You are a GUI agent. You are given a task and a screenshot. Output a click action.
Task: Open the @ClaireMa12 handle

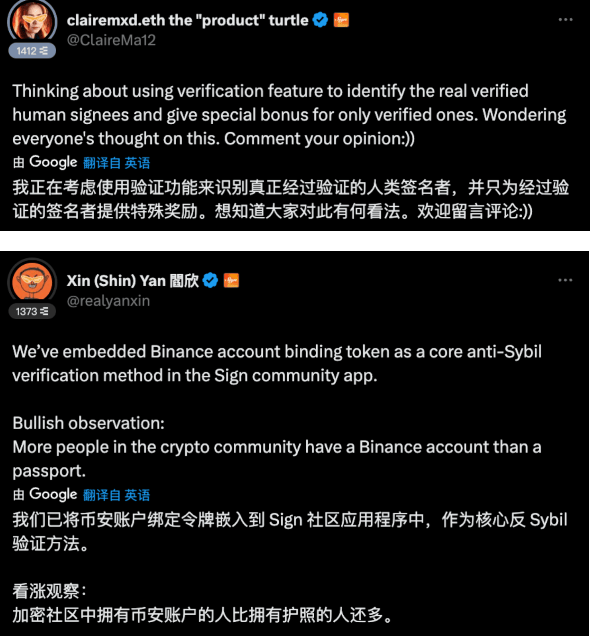[x=111, y=40]
